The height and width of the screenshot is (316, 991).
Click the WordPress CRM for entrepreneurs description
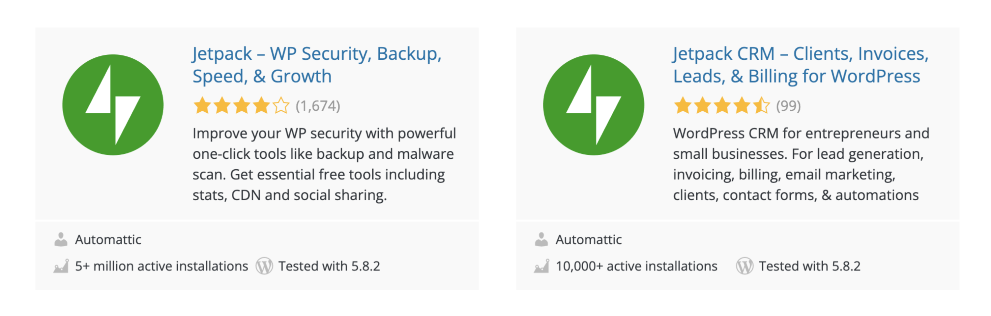(801, 164)
